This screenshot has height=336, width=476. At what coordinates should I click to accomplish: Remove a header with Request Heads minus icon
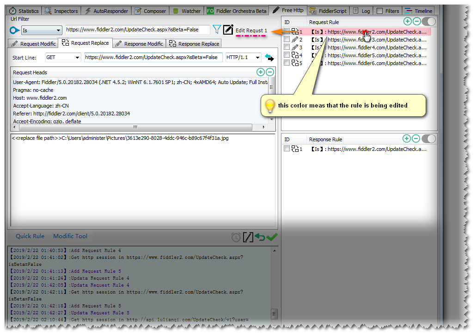[270, 72]
